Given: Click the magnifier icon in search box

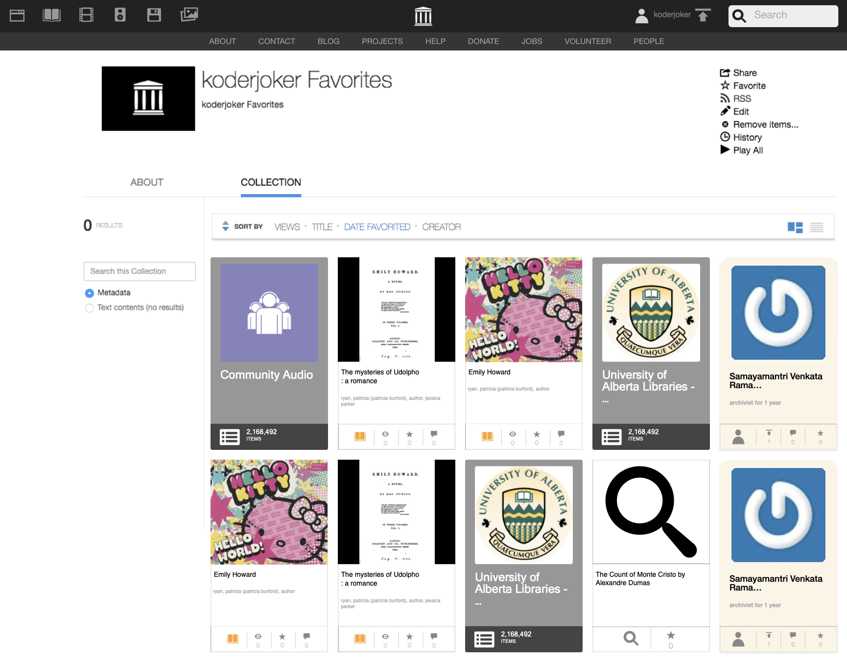Looking at the screenshot, I should 739,16.
